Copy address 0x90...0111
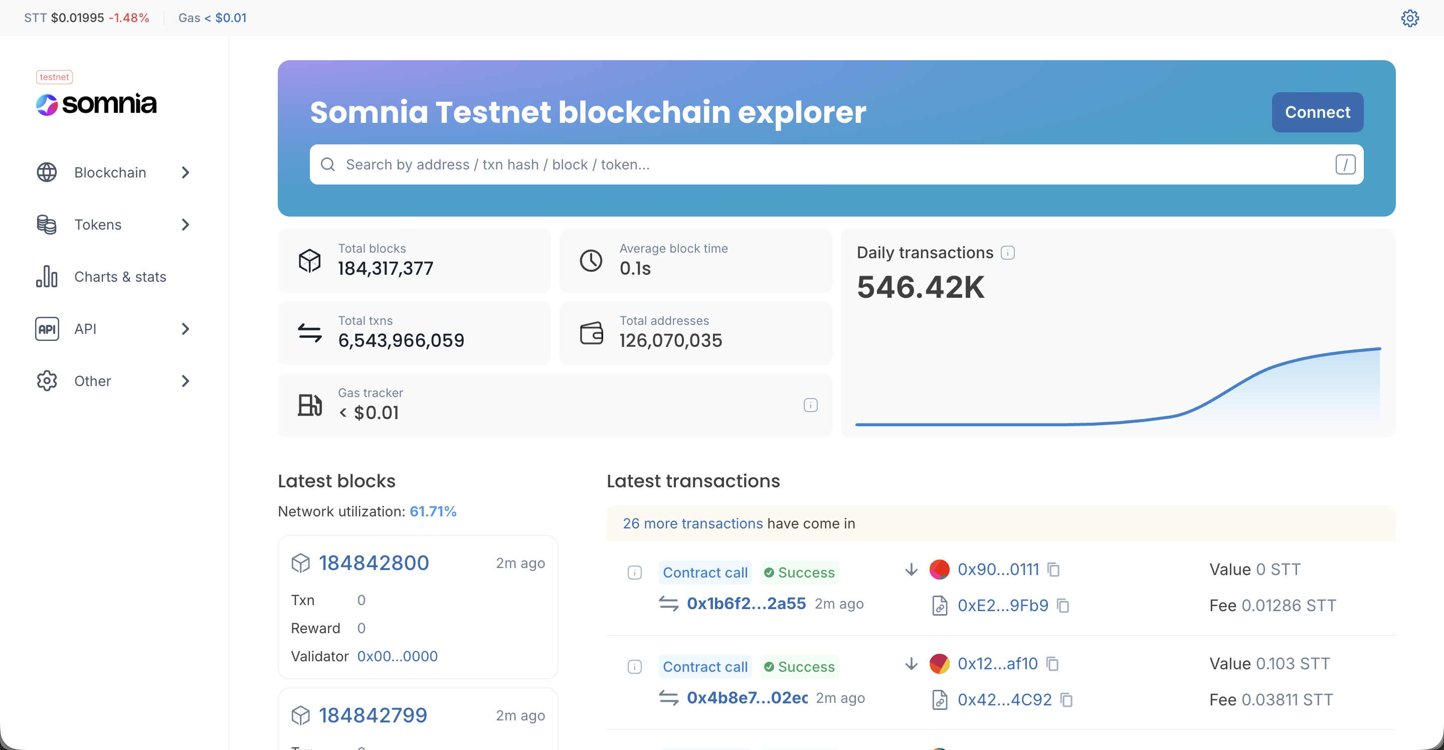The image size is (1444, 750). 1053,570
